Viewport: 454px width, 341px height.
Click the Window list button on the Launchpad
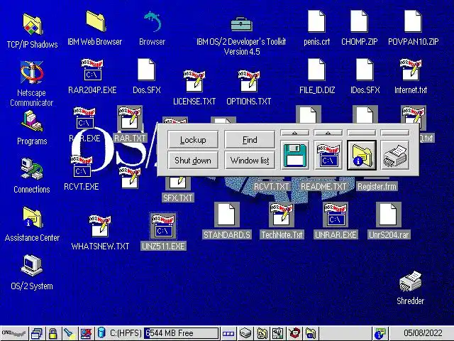(x=250, y=160)
